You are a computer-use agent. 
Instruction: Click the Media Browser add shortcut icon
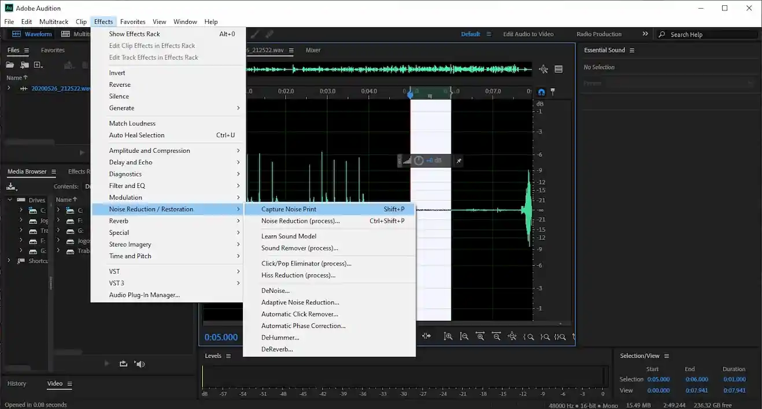tap(11, 186)
